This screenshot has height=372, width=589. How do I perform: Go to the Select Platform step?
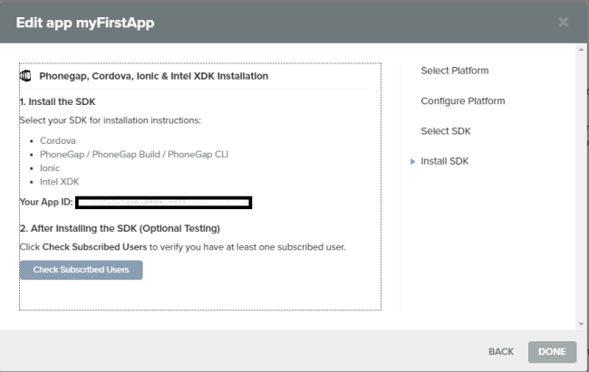click(x=455, y=71)
